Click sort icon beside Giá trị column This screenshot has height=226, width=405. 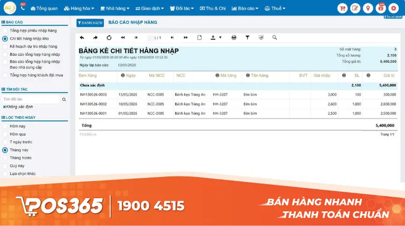point(368,75)
